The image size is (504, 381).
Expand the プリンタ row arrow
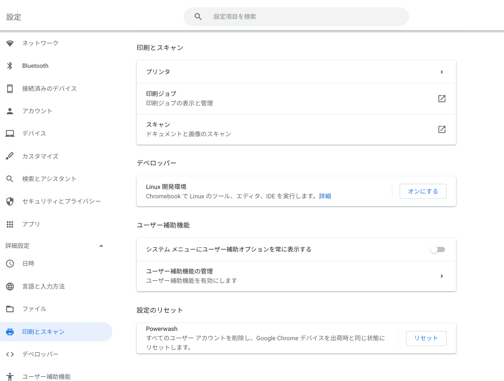coord(442,72)
